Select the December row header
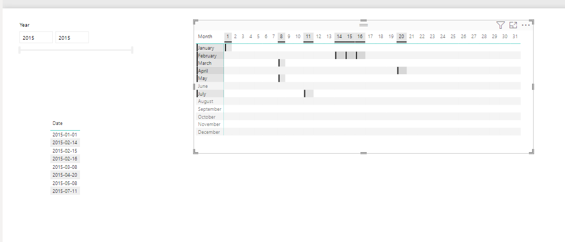Viewport: 565px width, 242px height. [210, 132]
